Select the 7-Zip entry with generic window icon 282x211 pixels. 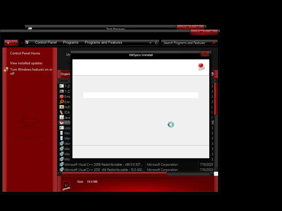pyautogui.click(x=61, y=86)
